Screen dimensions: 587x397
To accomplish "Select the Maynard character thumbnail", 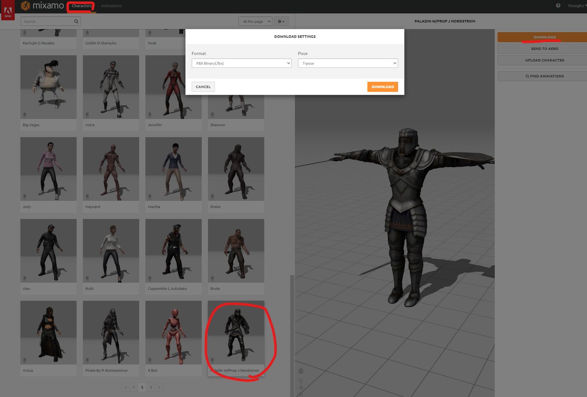I will click(x=111, y=168).
